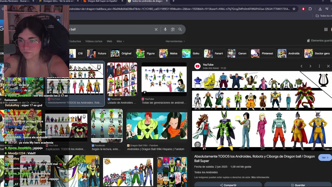332x187 pixels.
Task: Search inside the preview image with Lens
Action: click(198, 145)
